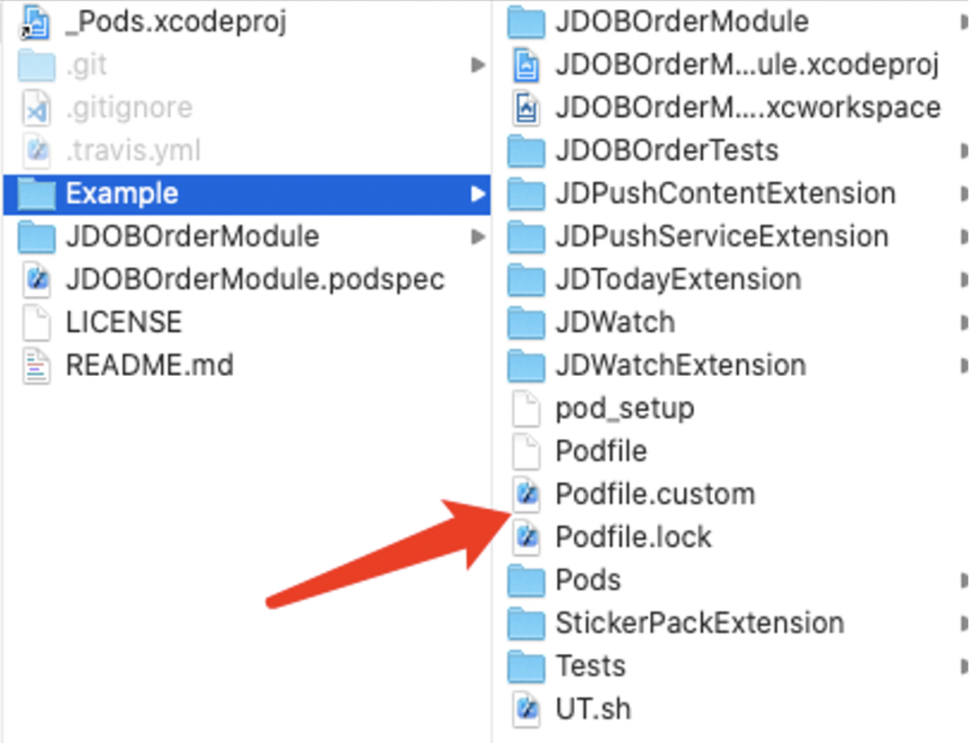The image size is (972, 743).
Task: Click the Podfile.custom script icon
Action: (x=526, y=493)
